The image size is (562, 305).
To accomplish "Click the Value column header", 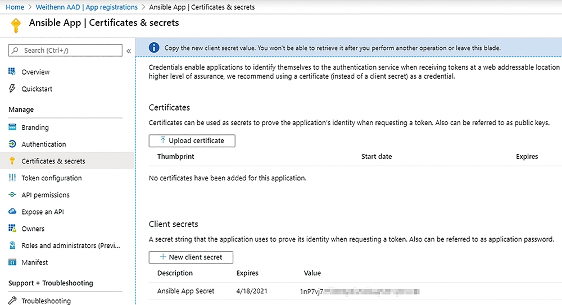I will (x=312, y=273).
